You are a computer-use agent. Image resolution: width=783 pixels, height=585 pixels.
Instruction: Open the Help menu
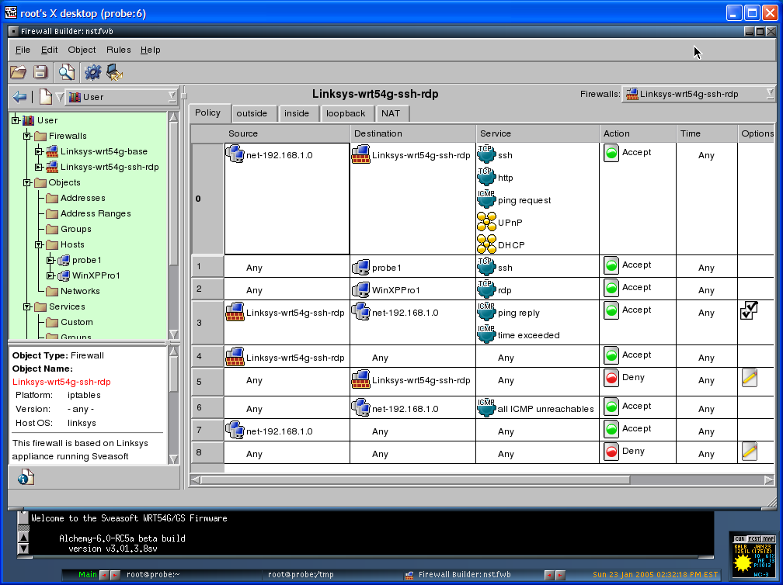pos(151,50)
